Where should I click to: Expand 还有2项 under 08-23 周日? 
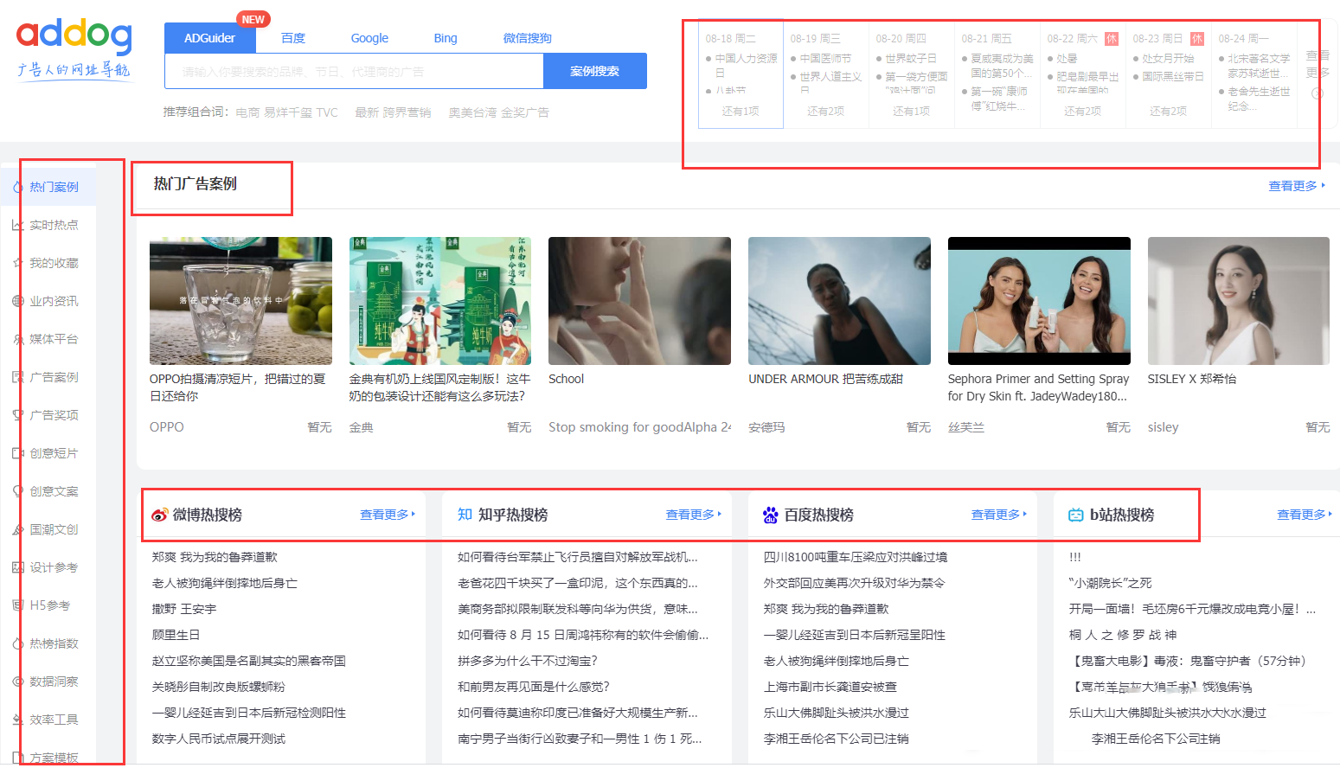coord(1168,112)
